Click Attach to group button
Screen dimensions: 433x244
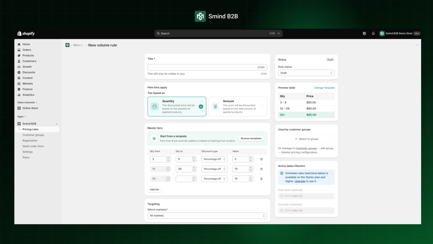coord(306,139)
